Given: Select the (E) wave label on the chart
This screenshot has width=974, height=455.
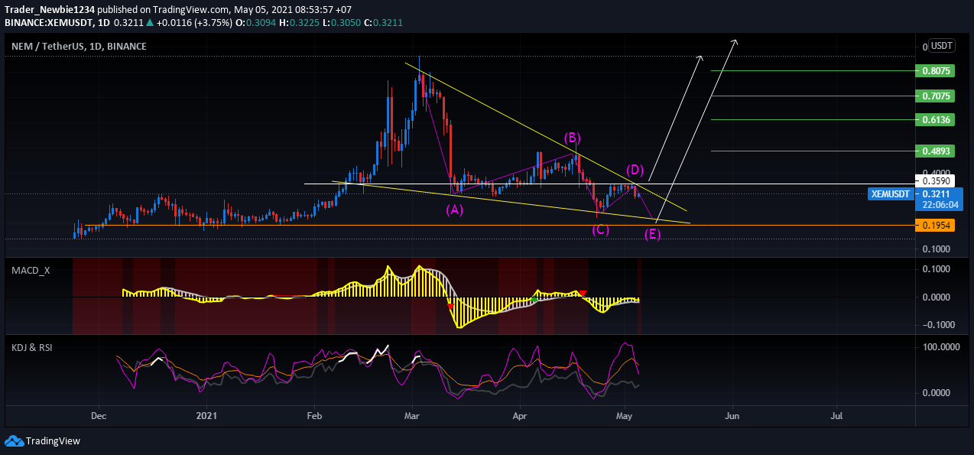Looking at the screenshot, I should (x=652, y=234).
